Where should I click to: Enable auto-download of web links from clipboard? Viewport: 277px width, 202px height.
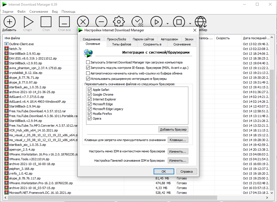(x=88, y=73)
